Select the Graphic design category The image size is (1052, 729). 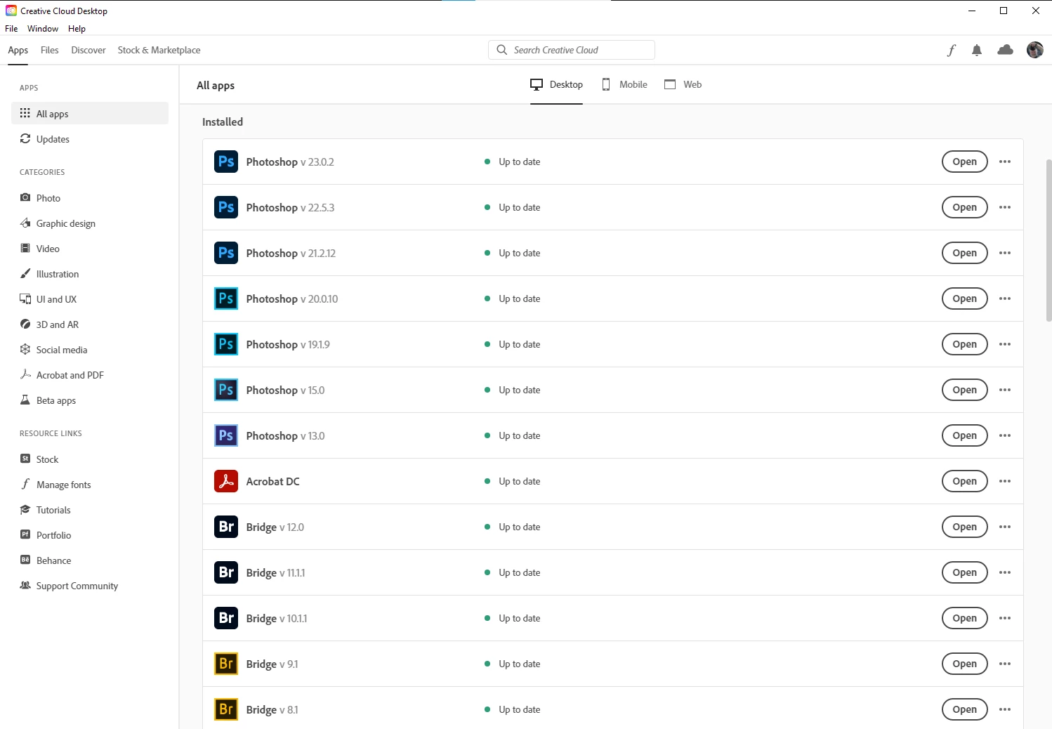[x=90, y=223]
